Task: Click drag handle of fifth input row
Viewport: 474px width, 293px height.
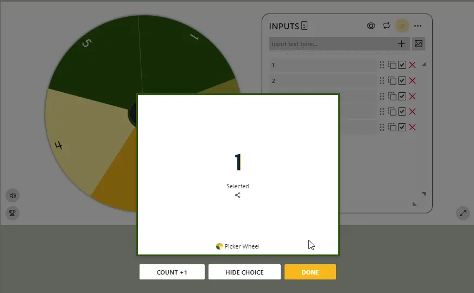Action: click(x=382, y=128)
